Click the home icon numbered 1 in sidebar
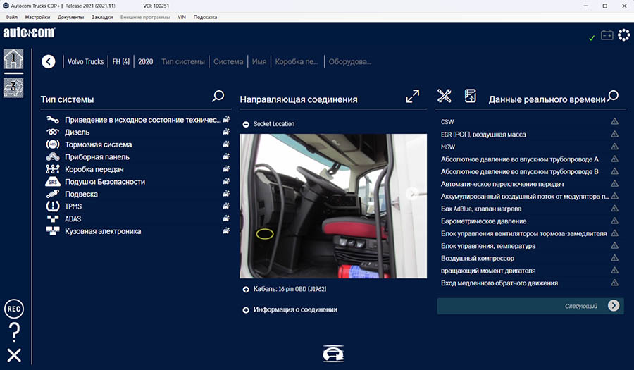 [x=13, y=59]
